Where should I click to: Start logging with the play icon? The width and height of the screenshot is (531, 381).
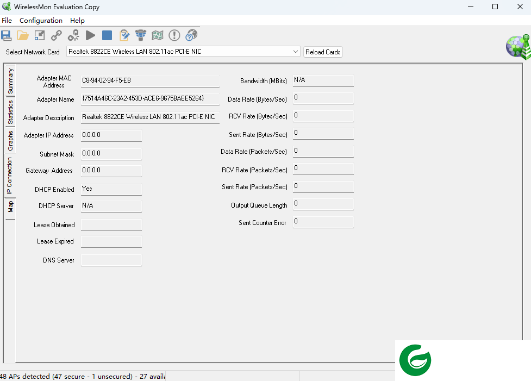point(90,35)
